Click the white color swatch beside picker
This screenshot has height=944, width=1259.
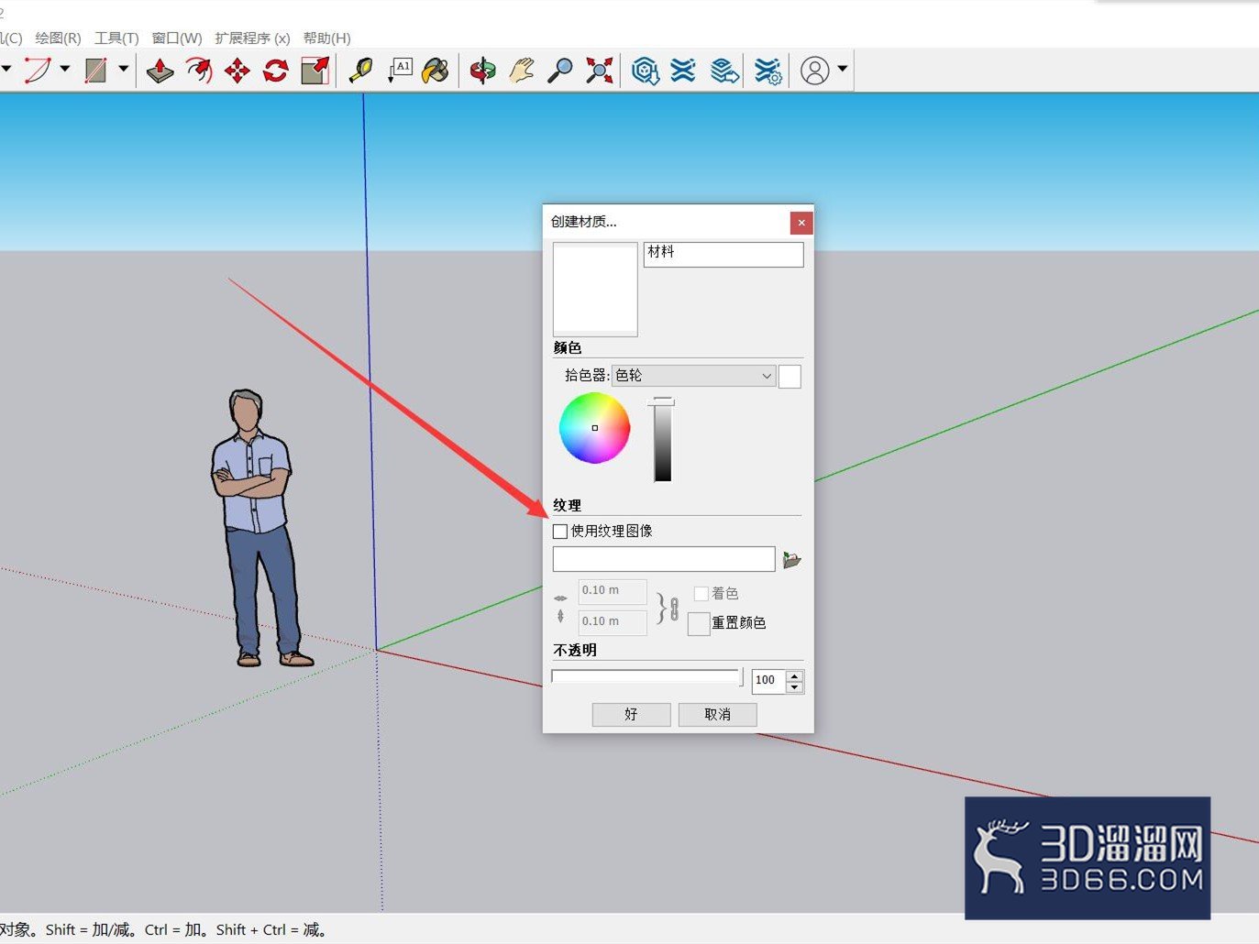[x=790, y=376]
